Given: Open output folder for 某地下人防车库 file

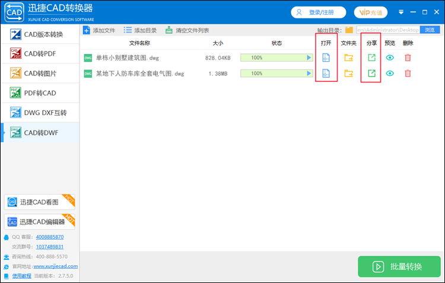Looking at the screenshot, I should click(348, 74).
